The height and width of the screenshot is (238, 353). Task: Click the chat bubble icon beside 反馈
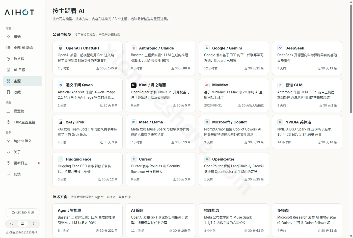pyautogui.click(x=8, y=174)
